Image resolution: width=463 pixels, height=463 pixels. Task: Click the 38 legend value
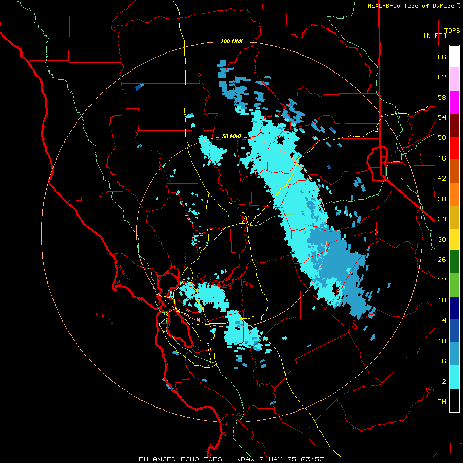(x=442, y=199)
